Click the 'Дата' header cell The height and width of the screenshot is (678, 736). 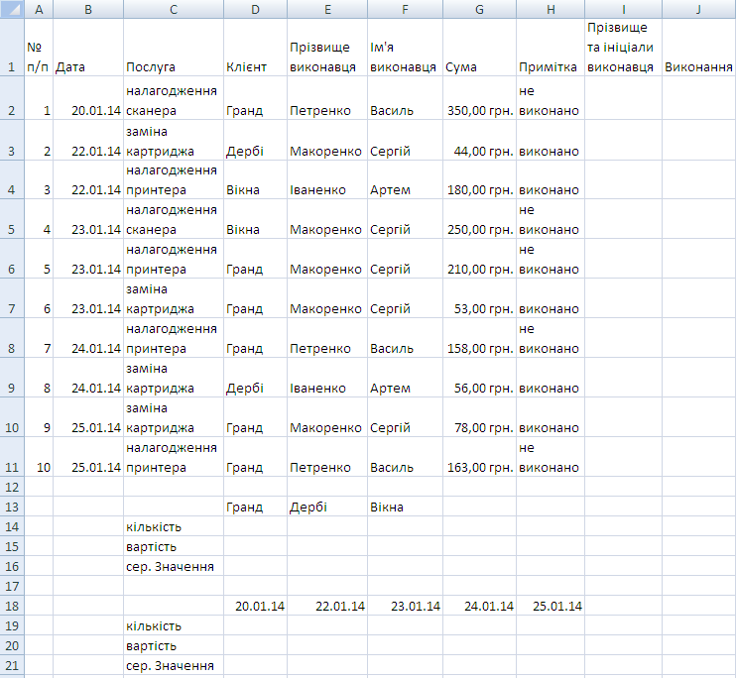coord(88,47)
